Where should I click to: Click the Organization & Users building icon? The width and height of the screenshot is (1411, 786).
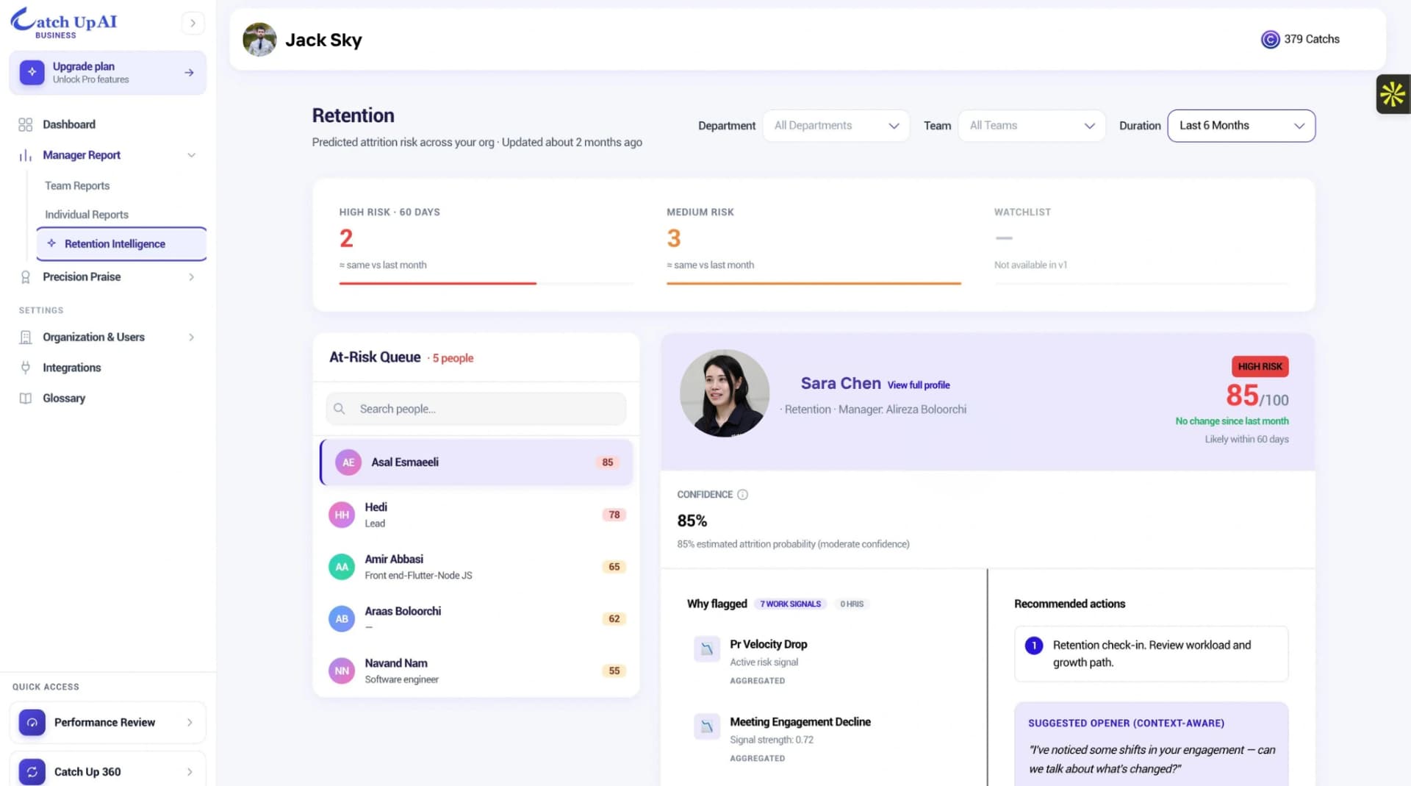click(x=26, y=337)
